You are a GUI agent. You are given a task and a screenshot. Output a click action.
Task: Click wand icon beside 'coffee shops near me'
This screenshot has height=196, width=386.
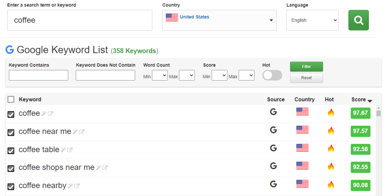pyautogui.click(x=99, y=168)
